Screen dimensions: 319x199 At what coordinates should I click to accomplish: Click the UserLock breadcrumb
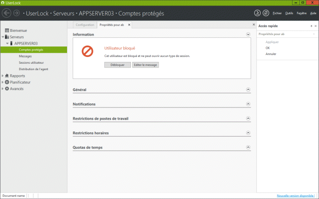tap(37, 13)
